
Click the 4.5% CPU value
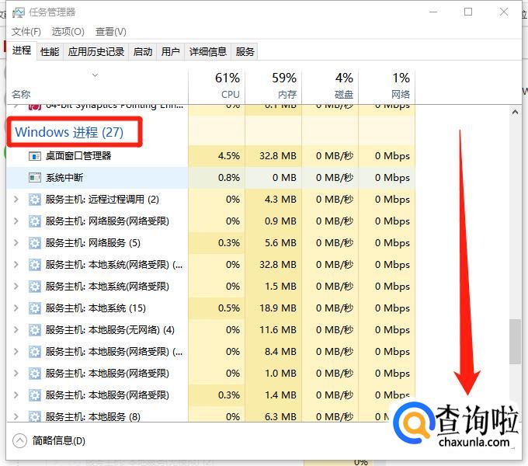click(x=228, y=156)
